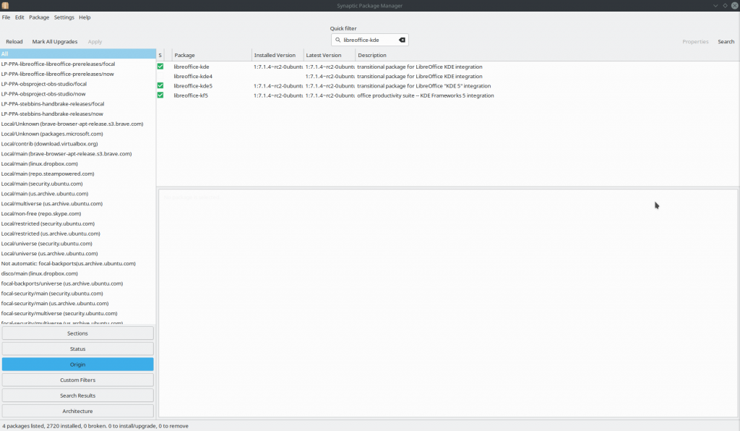Select Local/multiverse (us.archive.ubuntu.com) origin
Image resolution: width=740 pixels, height=431 pixels.
coord(52,203)
